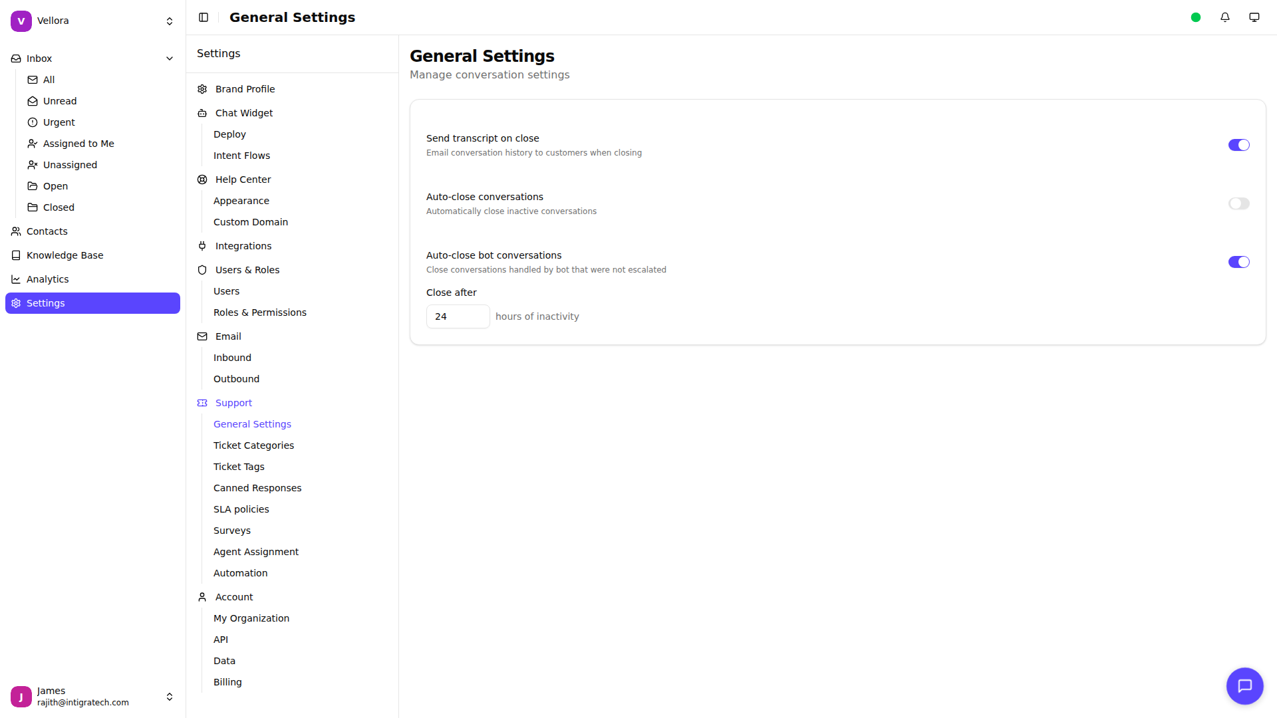Toggle the sidebar panel icon

click(204, 17)
